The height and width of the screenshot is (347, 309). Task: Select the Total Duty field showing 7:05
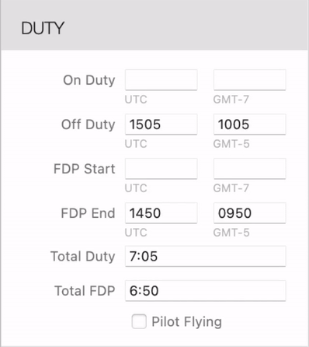(206, 256)
